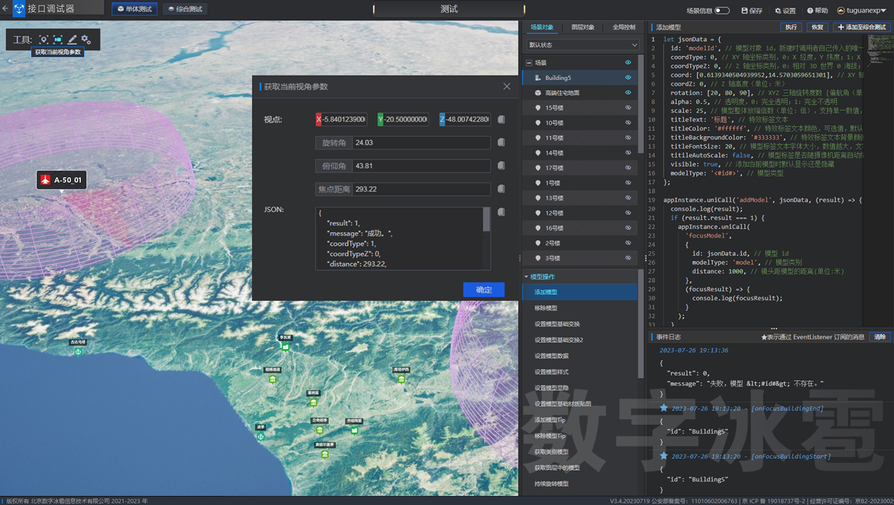Collapse the 场景 tree node

[x=529, y=63]
